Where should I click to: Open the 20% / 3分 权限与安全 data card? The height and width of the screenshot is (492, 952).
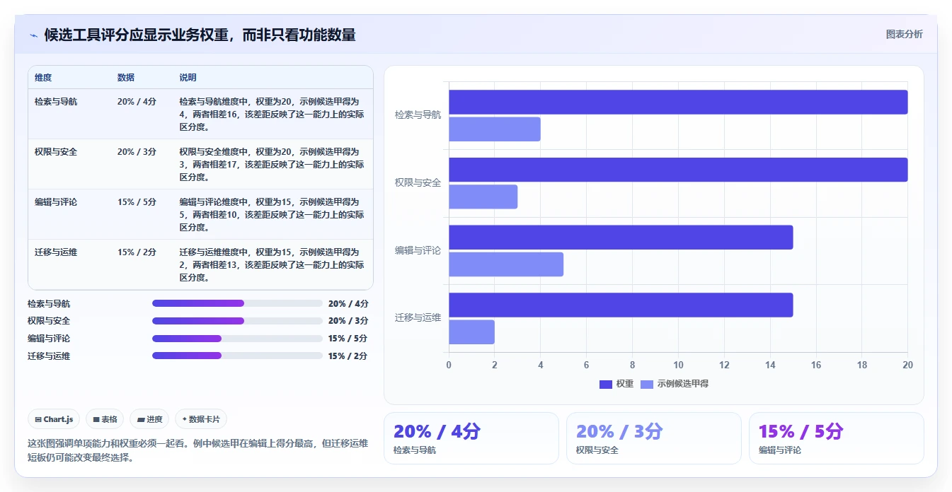coord(653,438)
